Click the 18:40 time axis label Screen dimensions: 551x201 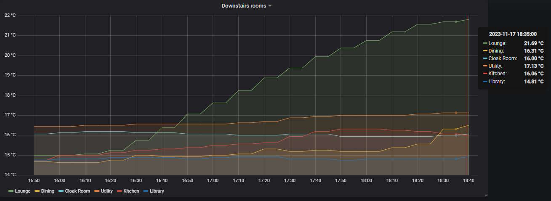[x=468, y=180]
